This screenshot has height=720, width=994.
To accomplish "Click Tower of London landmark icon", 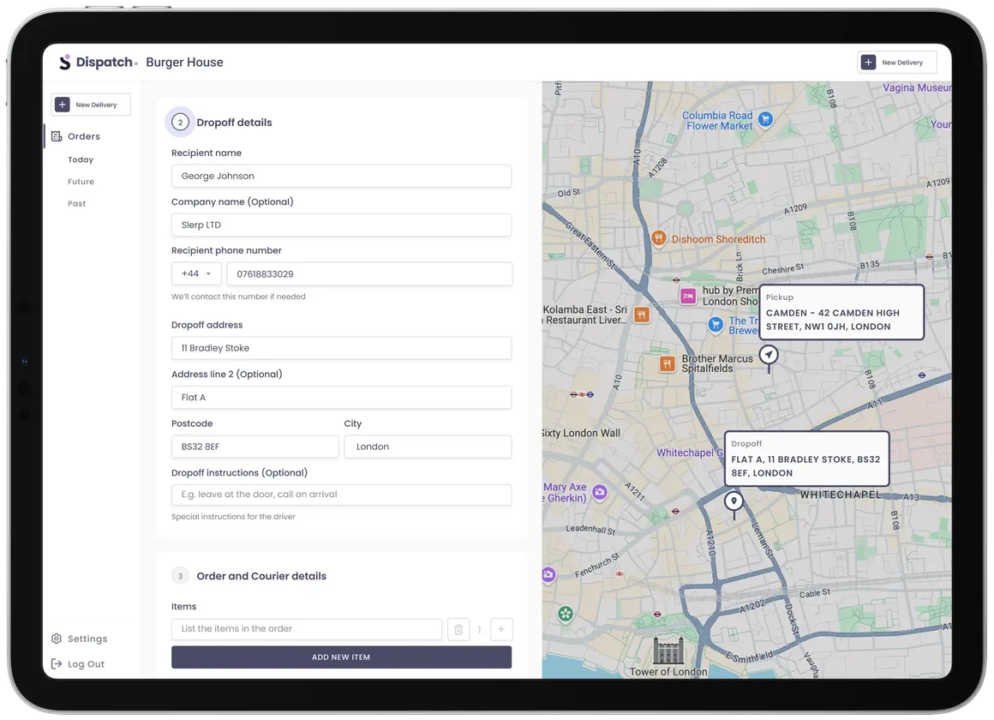I will pos(668,650).
